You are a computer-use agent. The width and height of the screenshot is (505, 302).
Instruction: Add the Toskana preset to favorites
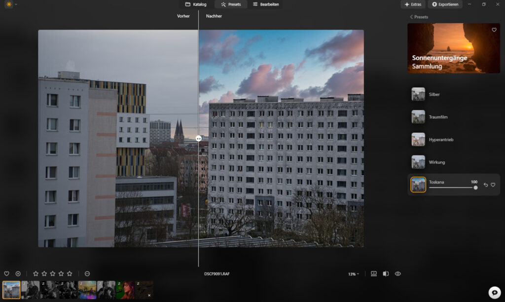(493, 185)
